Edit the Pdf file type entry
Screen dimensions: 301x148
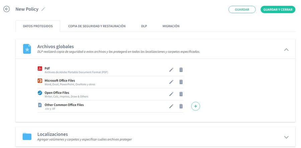pos(171,70)
